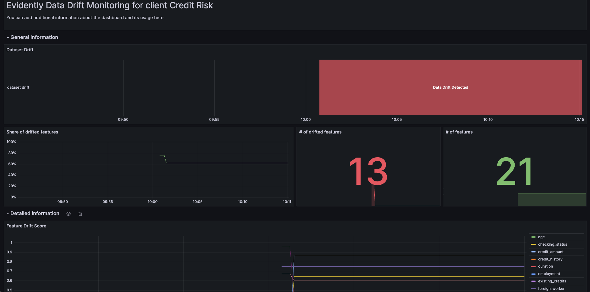Open the # of features panel title
The width and height of the screenshot is (590, 292).
click(x=459, y=132)
